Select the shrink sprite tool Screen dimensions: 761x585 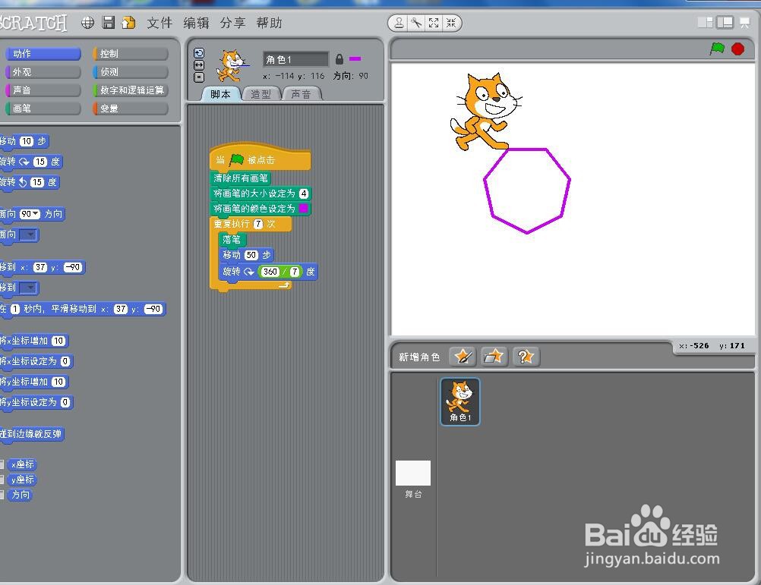451,23
